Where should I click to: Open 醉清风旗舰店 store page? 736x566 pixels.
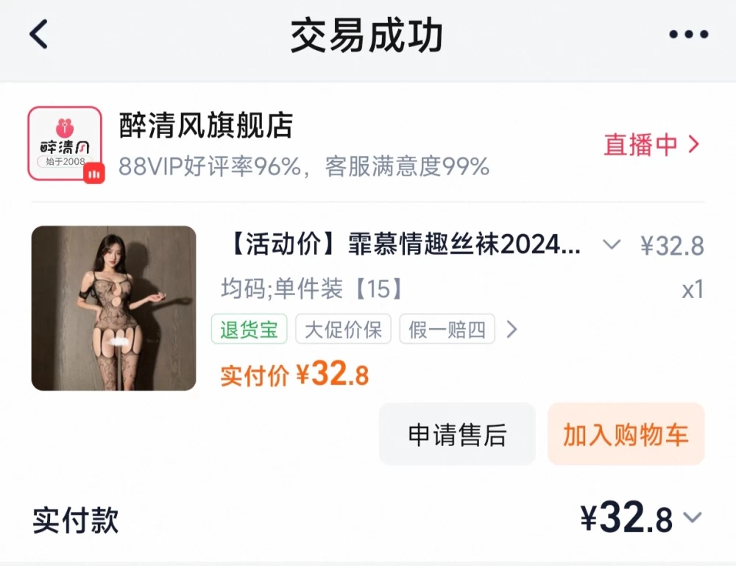(x=206, y=125)
